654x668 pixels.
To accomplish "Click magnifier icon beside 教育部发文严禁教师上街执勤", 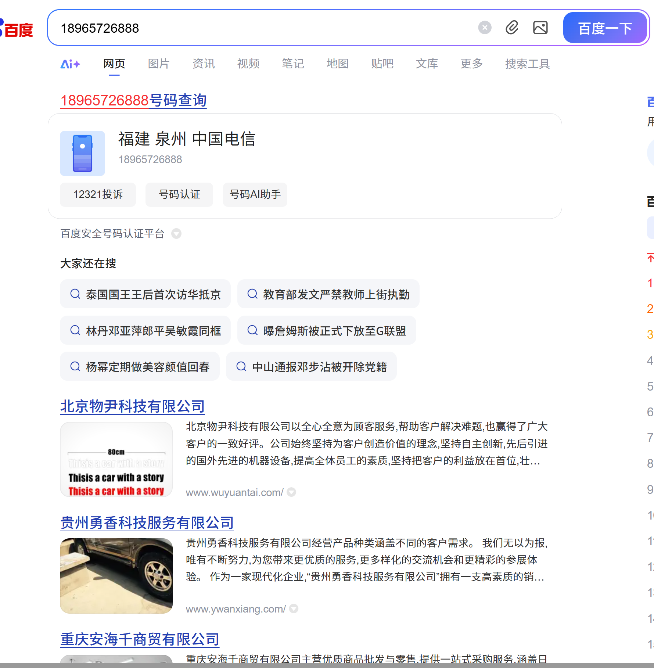I will pos(252,294).
